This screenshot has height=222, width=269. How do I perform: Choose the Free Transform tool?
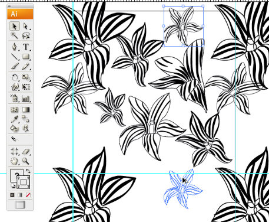coord(26,87)
